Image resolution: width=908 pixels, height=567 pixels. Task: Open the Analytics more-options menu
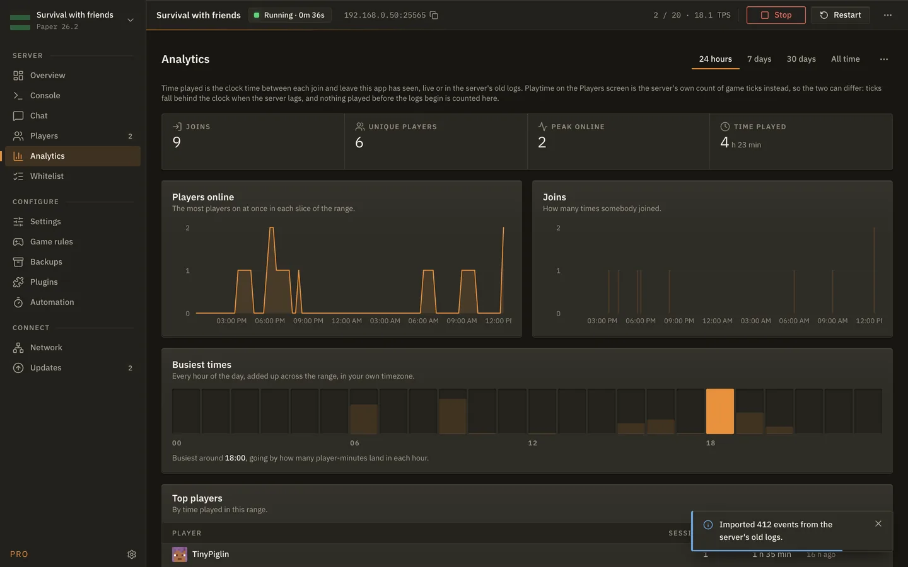(884, 59)
